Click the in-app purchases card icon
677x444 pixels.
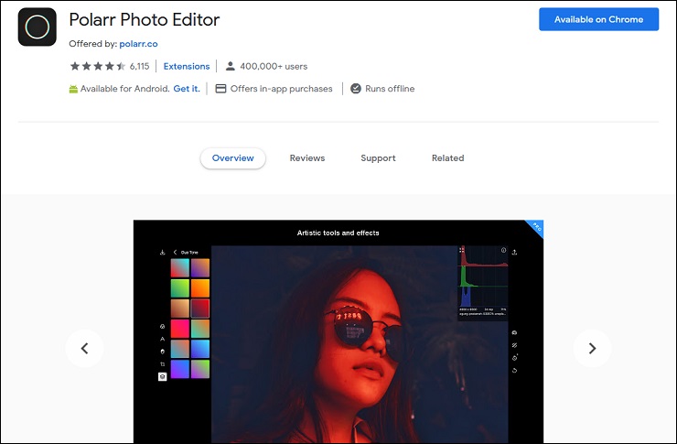point(220,89)
